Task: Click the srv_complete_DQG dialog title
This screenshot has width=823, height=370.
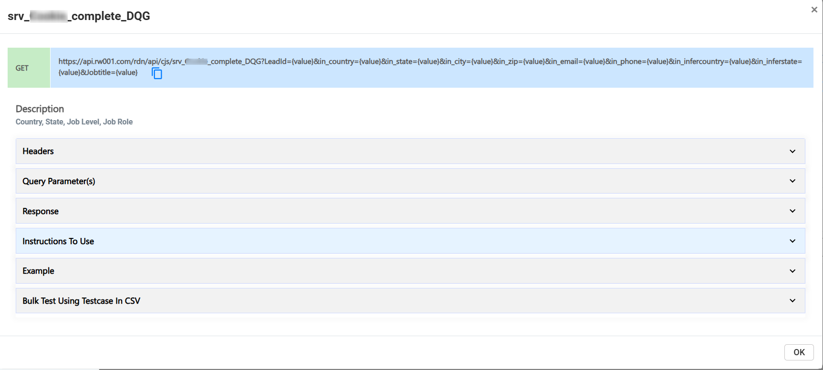Action: coord(79,16)
